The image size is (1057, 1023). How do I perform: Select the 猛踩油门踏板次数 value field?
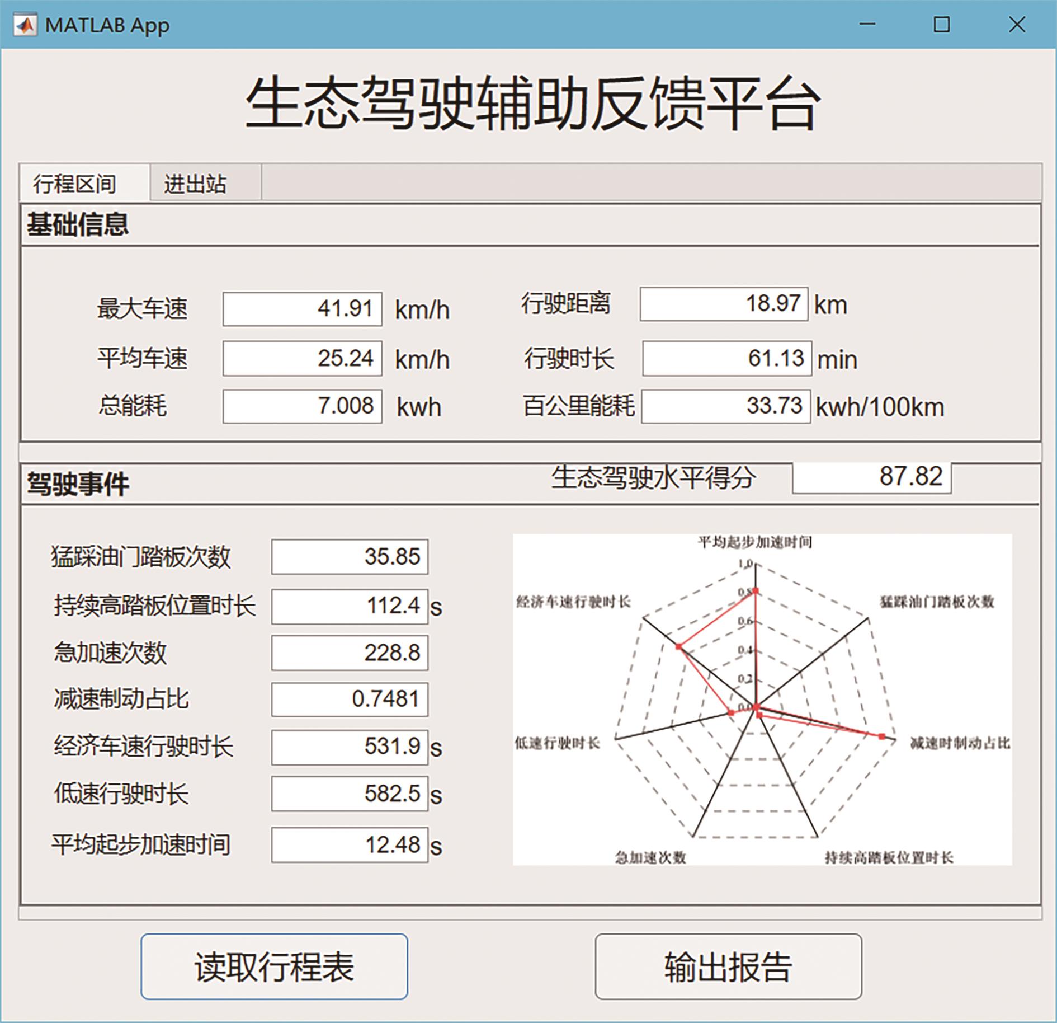coord(350,557)
